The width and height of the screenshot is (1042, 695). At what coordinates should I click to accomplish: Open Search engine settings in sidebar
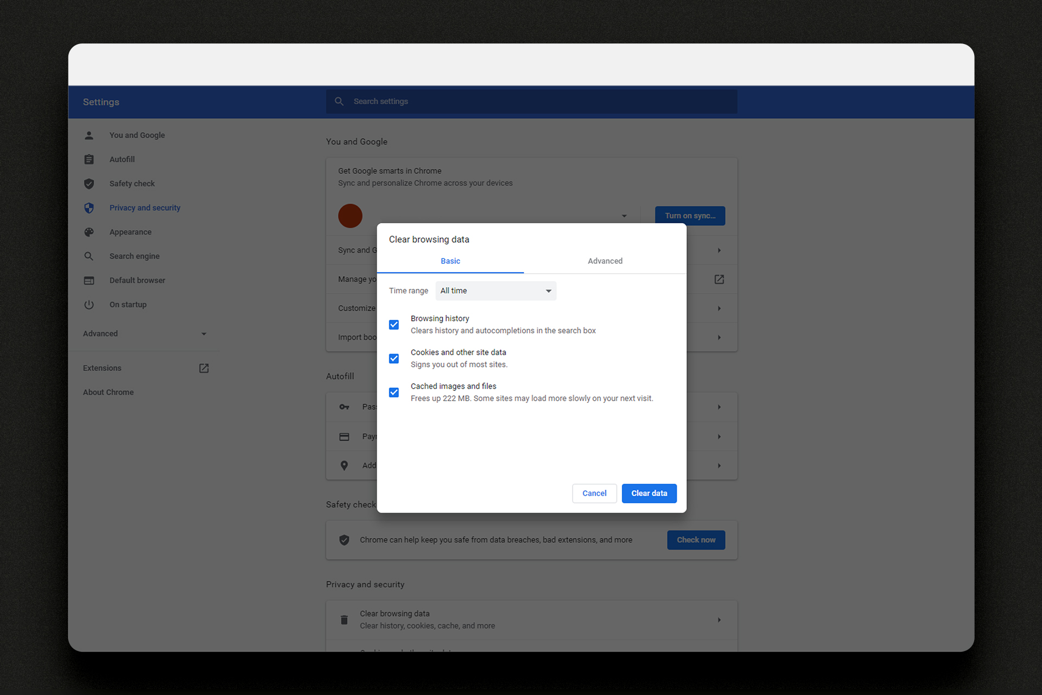click(135, 256)
